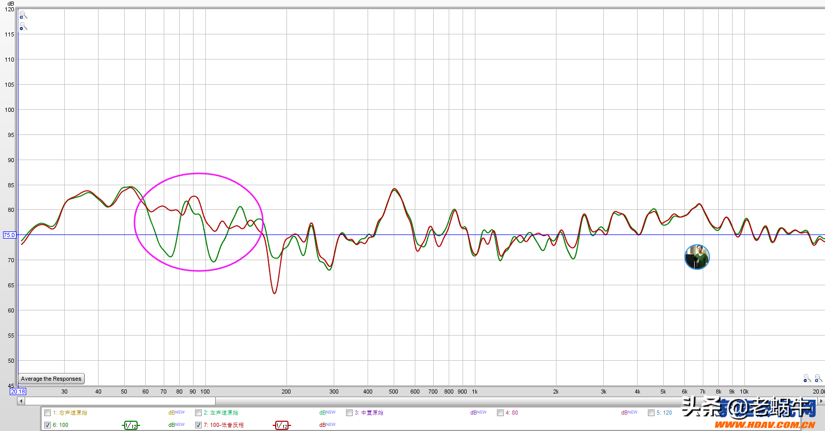The image size is (825, 431).
Task: Hide trace 7: 100-低音反相
Action: pyautogui.click(x=198, y=425)
